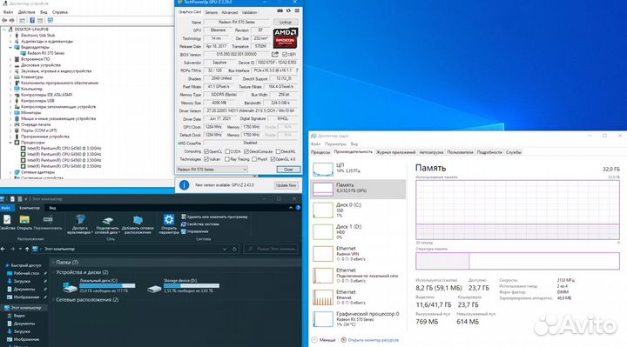Select Storage device (D:) drive icon
The width and height of the screenshot is (627, 347).
(x=154, y=288)
